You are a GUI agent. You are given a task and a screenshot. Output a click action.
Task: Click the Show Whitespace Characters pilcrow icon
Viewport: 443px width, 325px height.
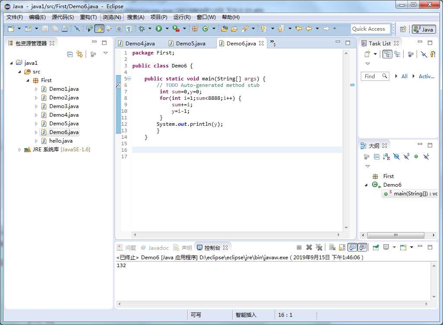tap(129, 29)
